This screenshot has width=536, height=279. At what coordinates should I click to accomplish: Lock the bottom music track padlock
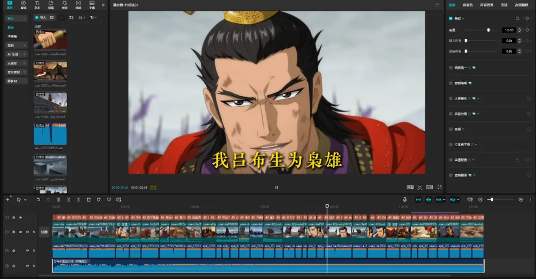(x=14, y=266)
